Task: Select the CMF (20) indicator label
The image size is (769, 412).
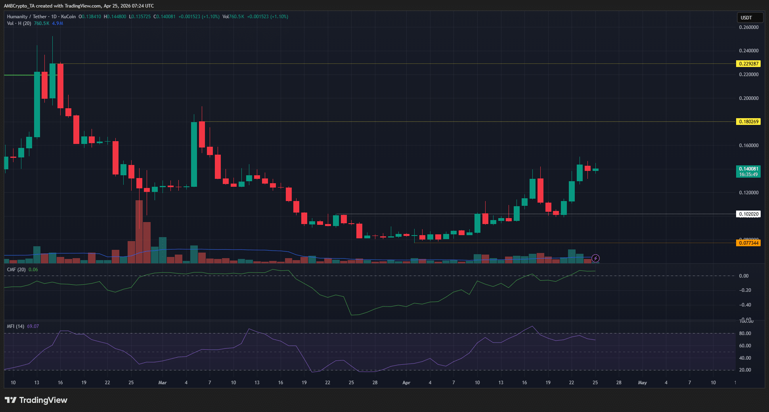Action: point(15,269)
